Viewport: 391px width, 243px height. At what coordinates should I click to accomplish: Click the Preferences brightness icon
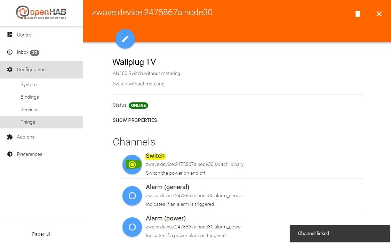[x=10, y=154]
